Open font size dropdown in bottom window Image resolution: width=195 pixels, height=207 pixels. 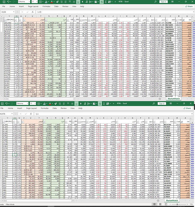point(35,103)
